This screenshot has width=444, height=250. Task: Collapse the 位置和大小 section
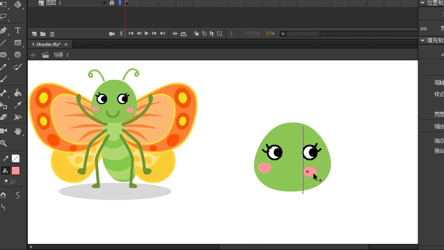pos(422,3)
